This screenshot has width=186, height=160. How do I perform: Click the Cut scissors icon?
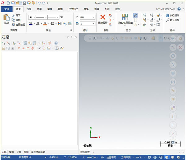pos(13,15)
